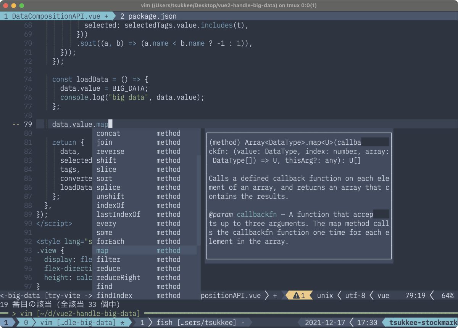
Task: Click the 79:19 cursor position indicator
Action: (x=416, y=296)
